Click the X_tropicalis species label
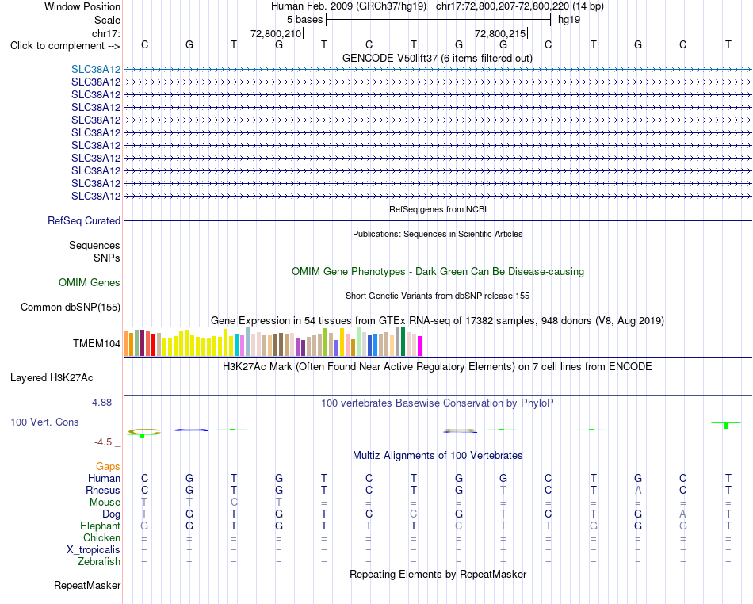The image size is (753, 604). click(94, 550)
